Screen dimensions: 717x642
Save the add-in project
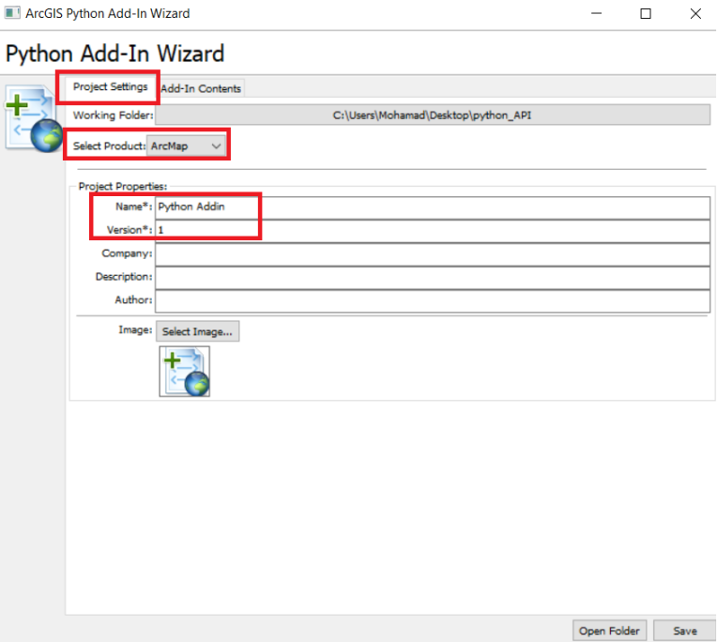point(684,631)
